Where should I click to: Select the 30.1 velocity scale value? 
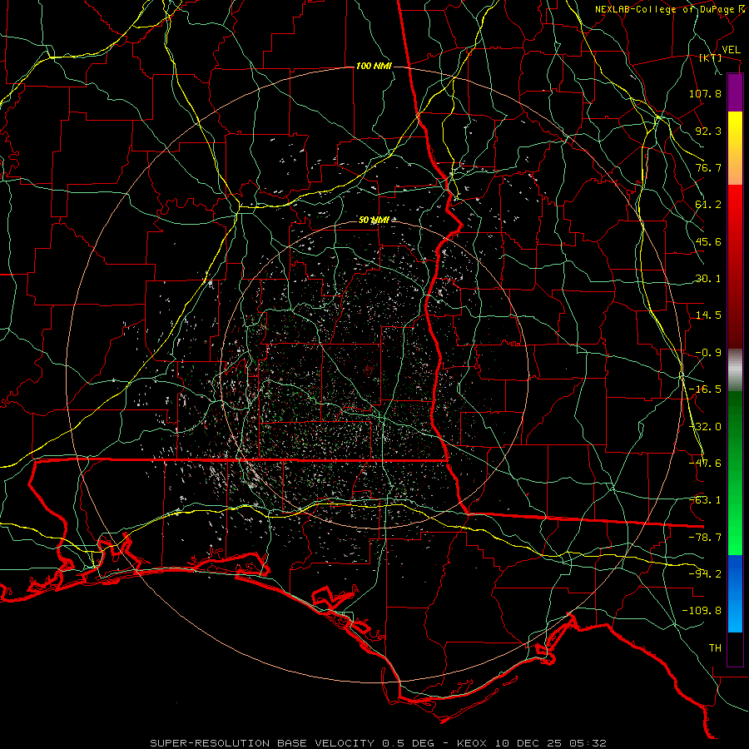click(x=708, y=279)
